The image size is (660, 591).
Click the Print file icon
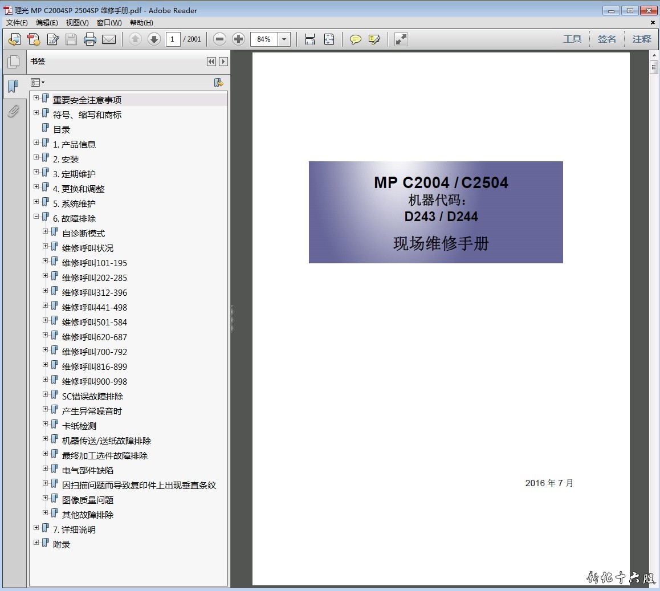pyautogui.click(x=89, y=39)
